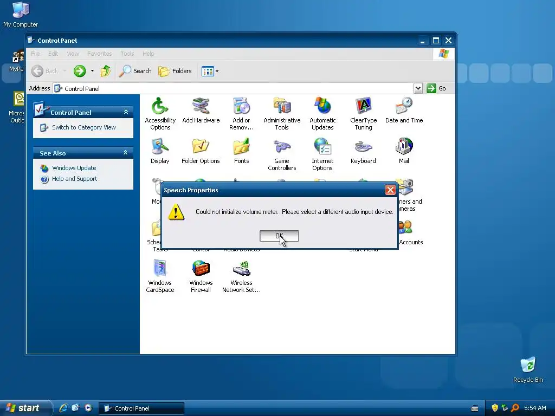The image size is (555, 416).
Task: Click the magnifier tray icon
Action: point(515,408)
